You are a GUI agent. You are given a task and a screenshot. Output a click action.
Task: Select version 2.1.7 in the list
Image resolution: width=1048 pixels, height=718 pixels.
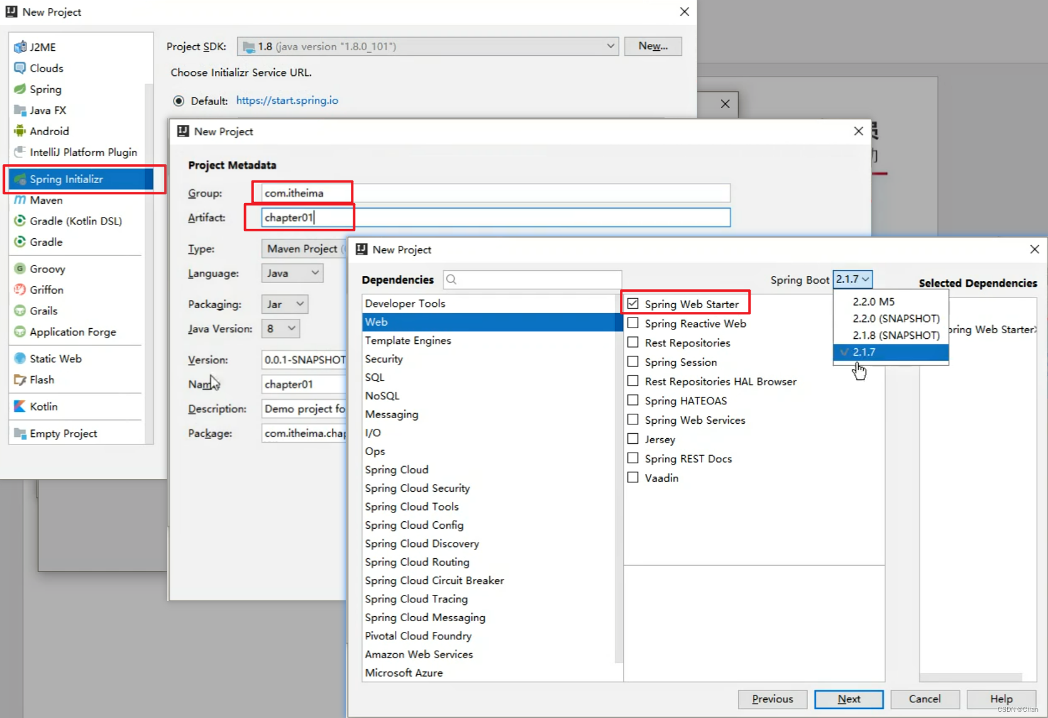890,352
